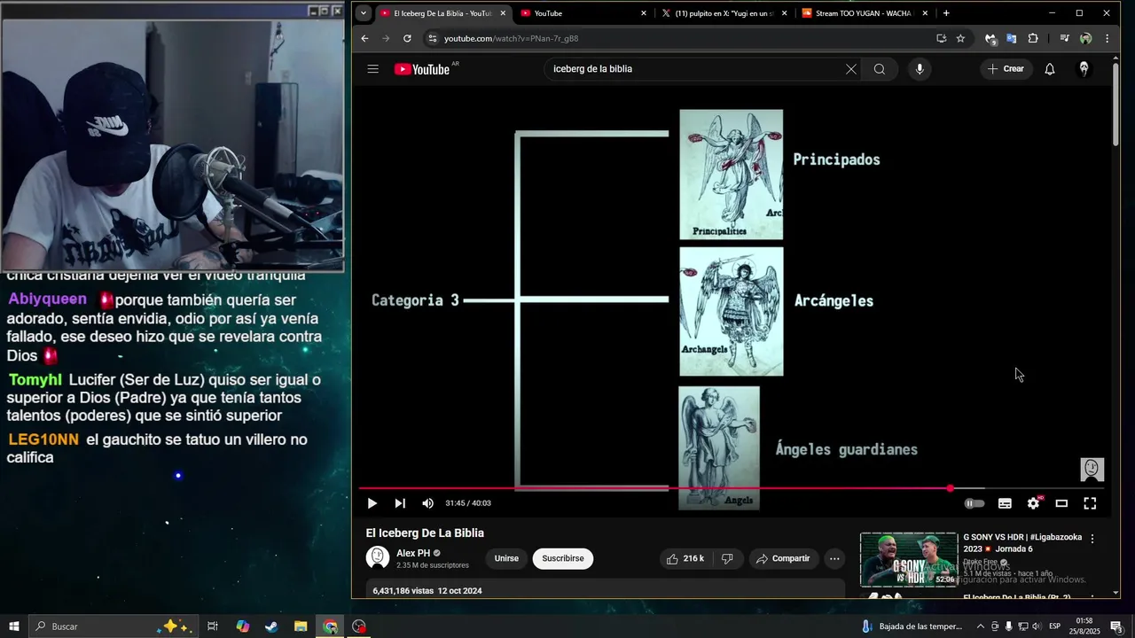Click the Suscribirse button
Viewport: 1135px width, 638px height.
(563, 559)
